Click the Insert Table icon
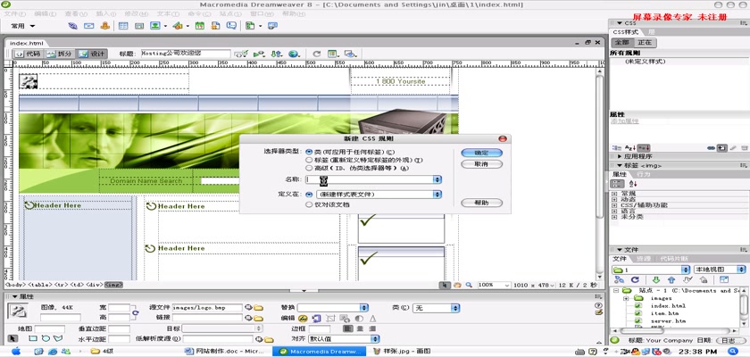Viewport: 750px width, 357px height. click(x=123, y=26)
